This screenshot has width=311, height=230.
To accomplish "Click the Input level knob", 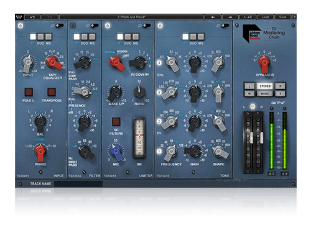I will pos(28,63).
